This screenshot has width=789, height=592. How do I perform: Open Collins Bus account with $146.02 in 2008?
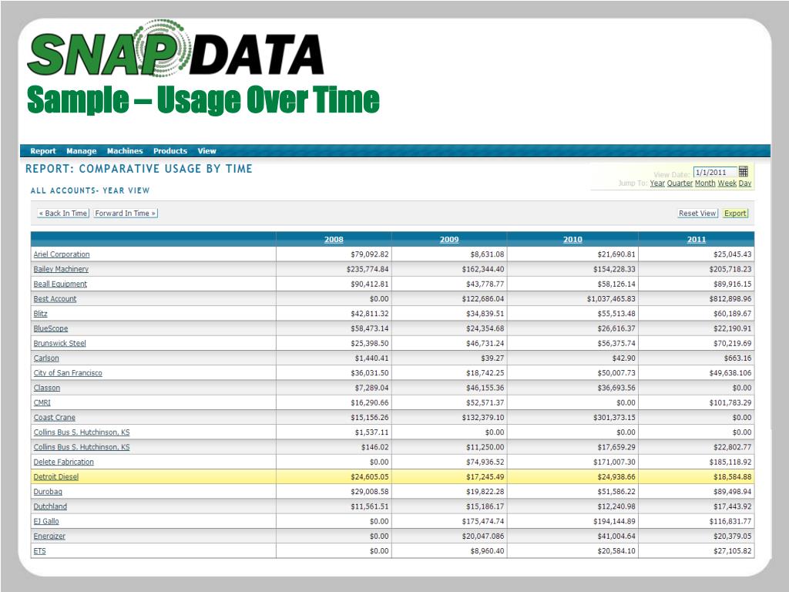click(x=82, y=447)
